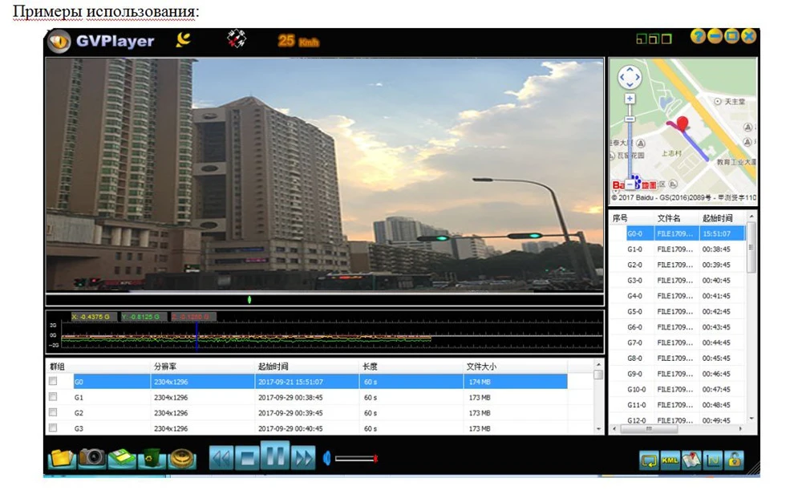Click the group table scroll-down arrow
The height and width of the screenshot is (490, 802).
(598, 429)
